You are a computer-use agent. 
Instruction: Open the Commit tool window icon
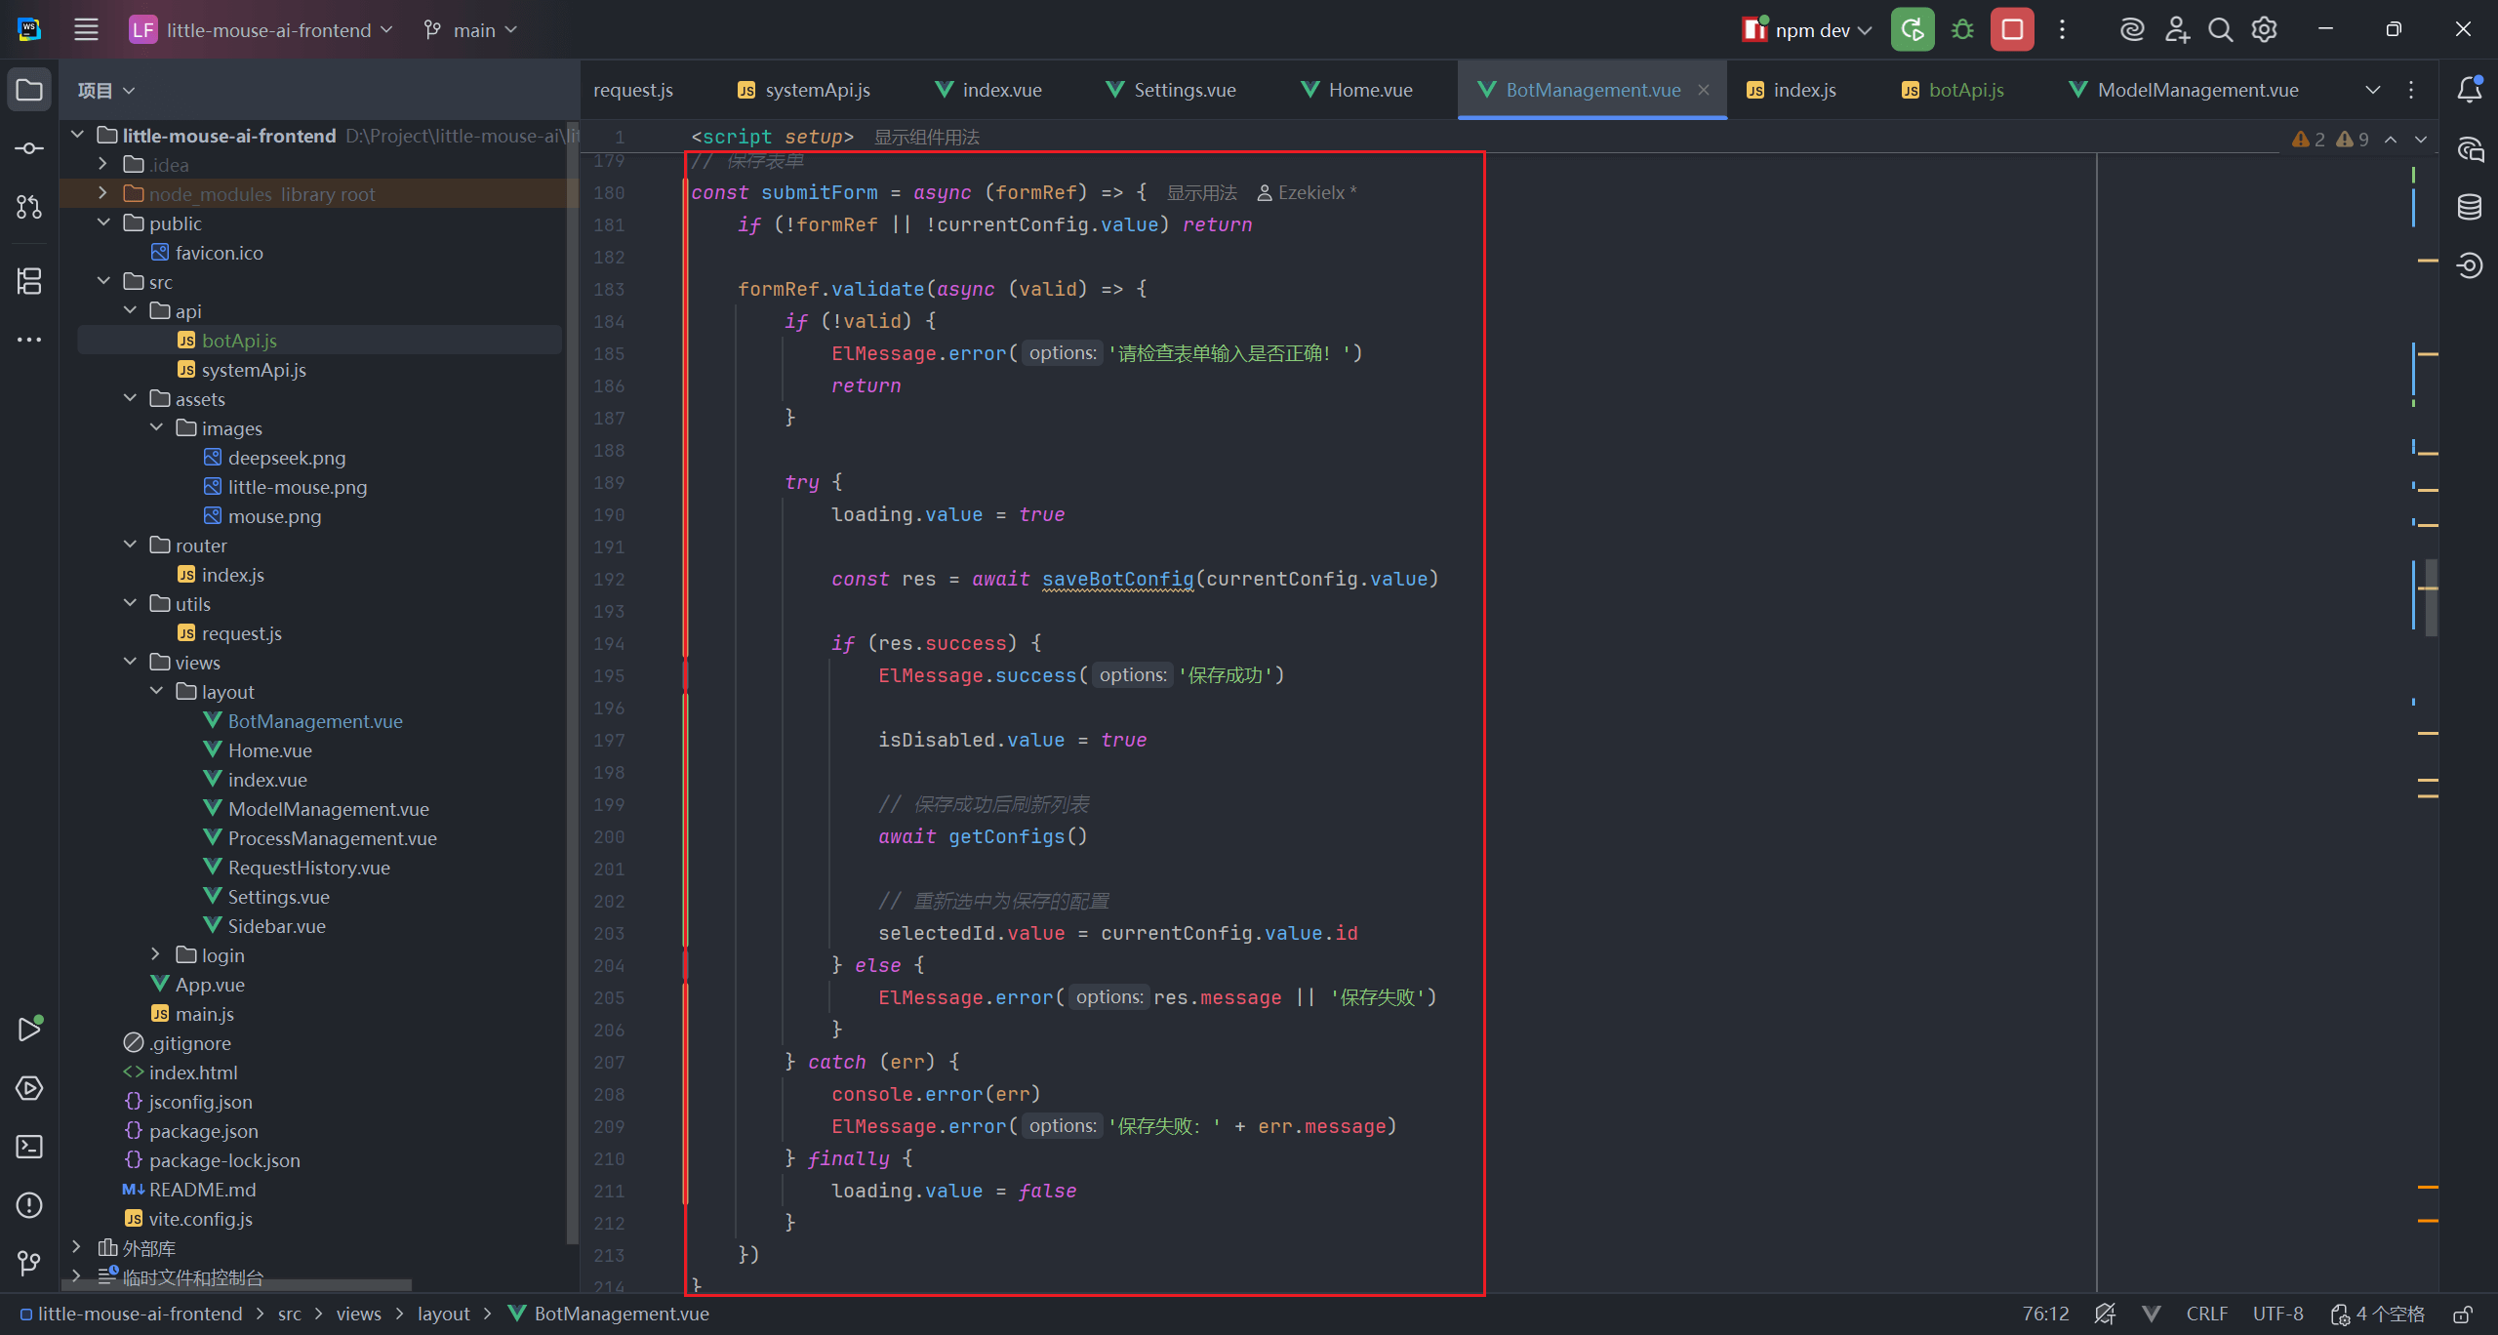click(29, 148)
